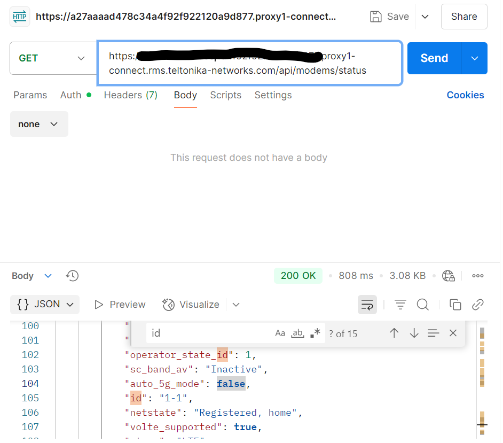Open the body type 'none' dropdown

pyautogui.click(x=39, y=124)
